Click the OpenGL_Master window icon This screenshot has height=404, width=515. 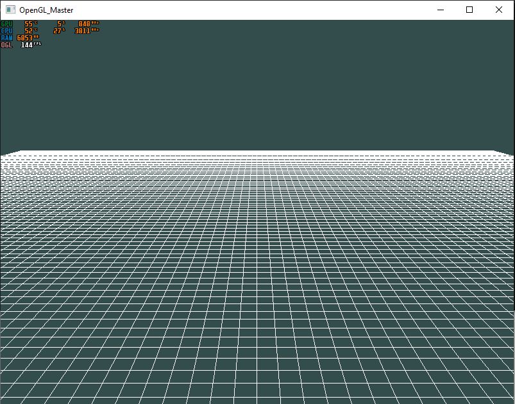(10, 10)
